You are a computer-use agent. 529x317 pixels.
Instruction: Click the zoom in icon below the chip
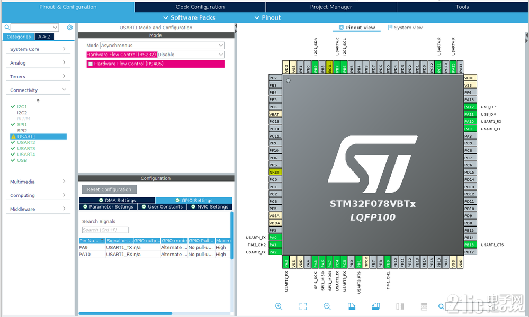coord(279,306)
